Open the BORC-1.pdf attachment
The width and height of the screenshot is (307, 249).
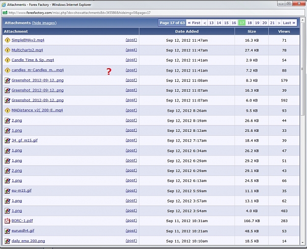pyautogui.click(x=22, y=221)
